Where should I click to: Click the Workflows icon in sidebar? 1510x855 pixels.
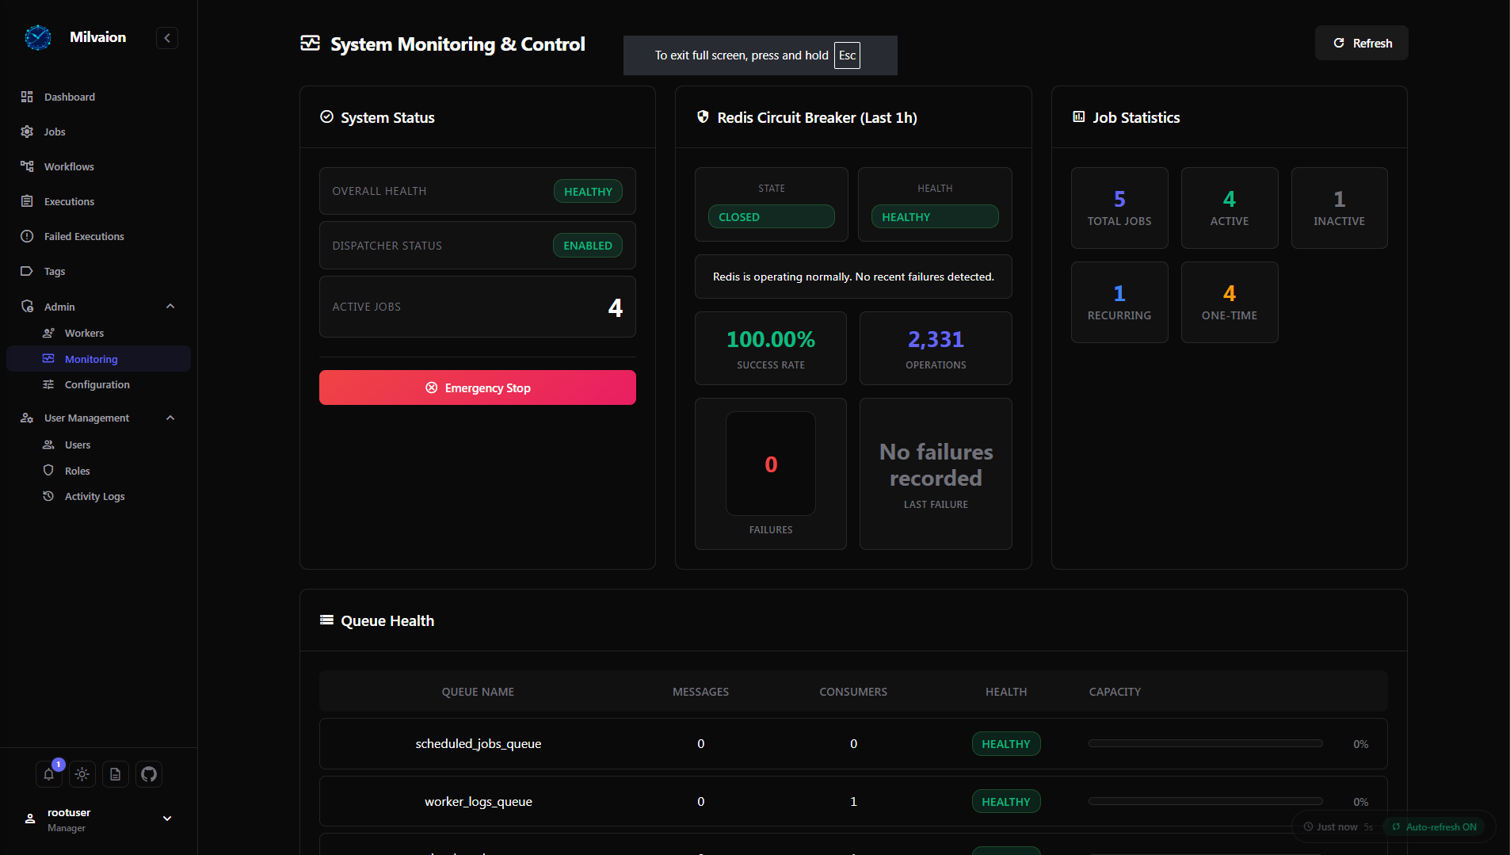tap(27, 166)
